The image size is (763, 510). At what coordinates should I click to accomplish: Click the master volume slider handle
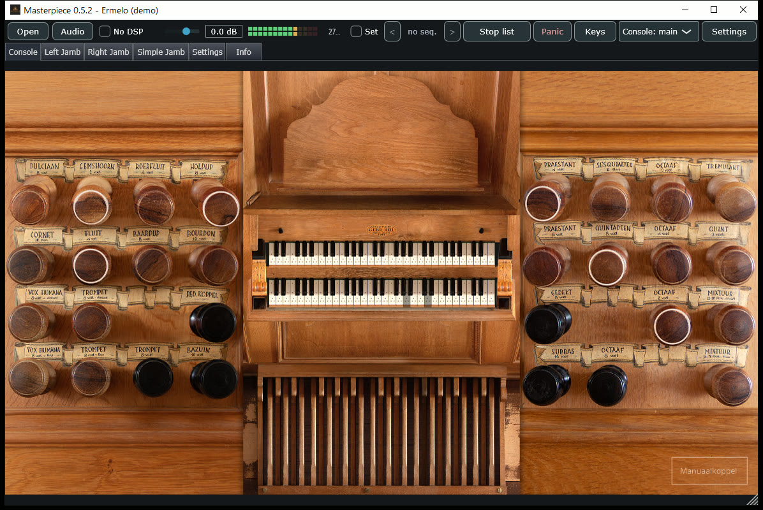(x=186, y=31)
